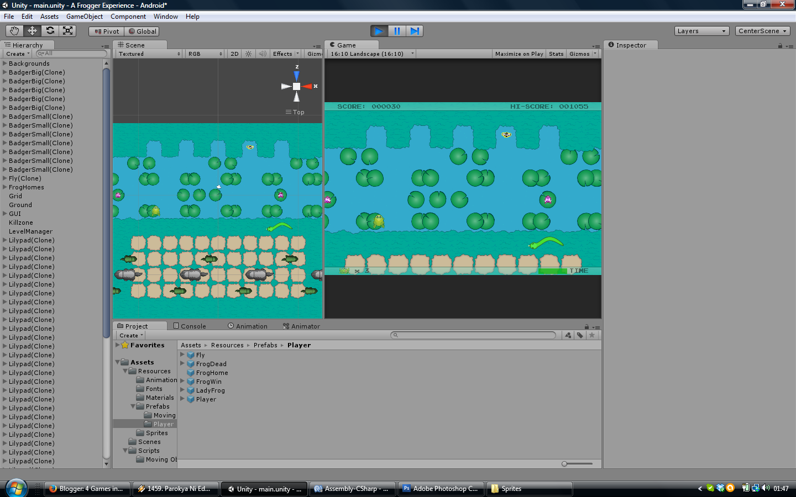The width and height of the screenshot is (796, 497).
Task: Click red X axis of scene gizmo
Action: [307, 86]
